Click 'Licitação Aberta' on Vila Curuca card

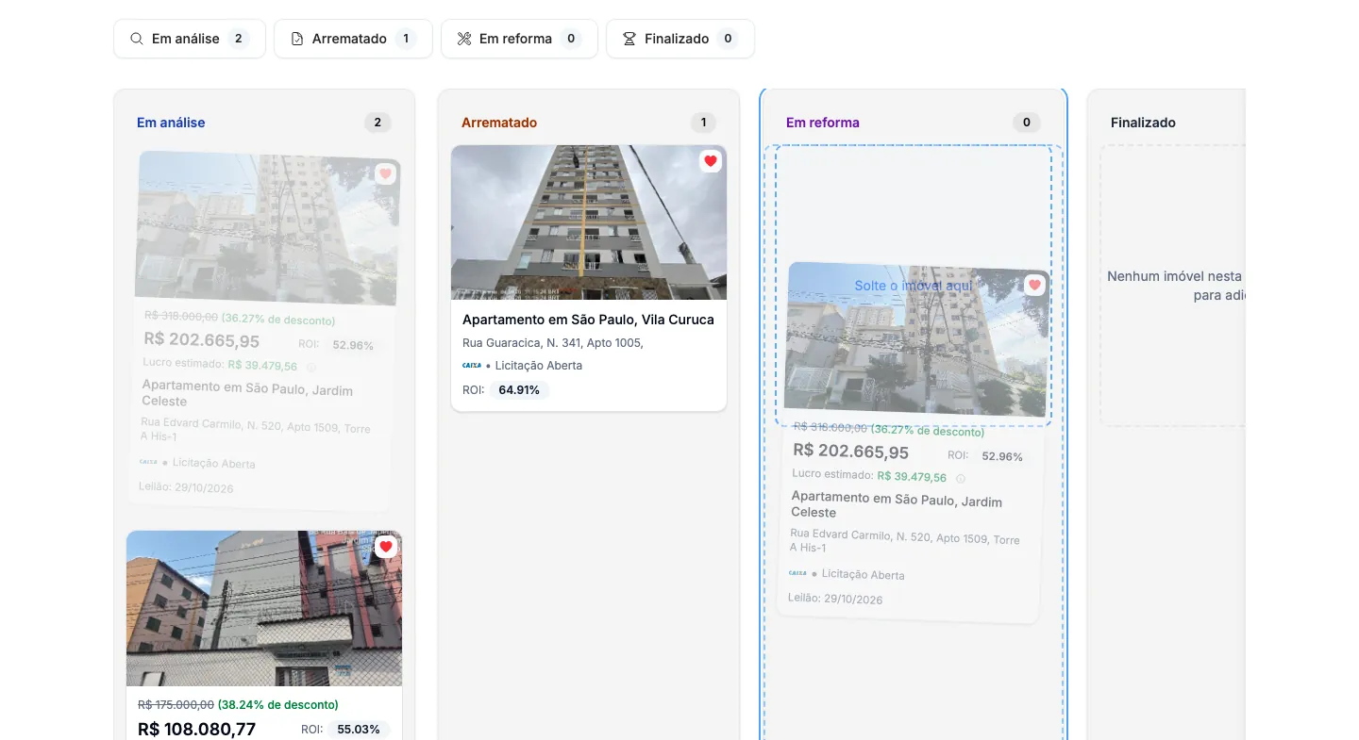point(539,366)
